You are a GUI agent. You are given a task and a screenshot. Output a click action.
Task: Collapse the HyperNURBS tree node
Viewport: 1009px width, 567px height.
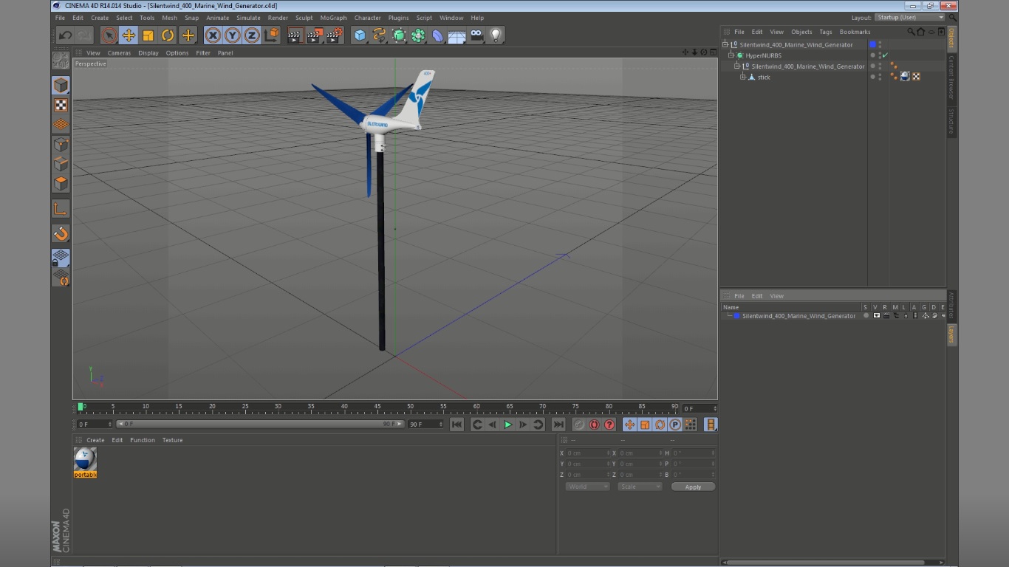tap(731, 55)
